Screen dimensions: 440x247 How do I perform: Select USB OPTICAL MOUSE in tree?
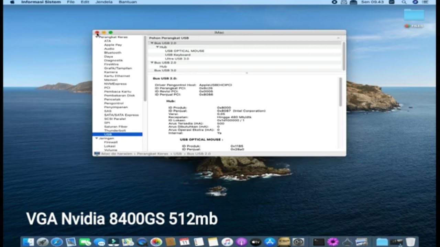(185, 51)
